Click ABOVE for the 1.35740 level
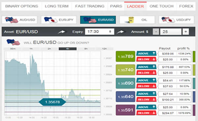 pos(146,67)
